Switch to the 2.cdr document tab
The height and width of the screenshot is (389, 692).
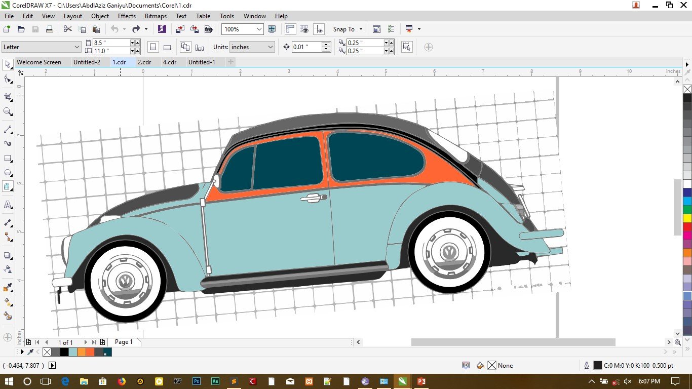(144, 62)
